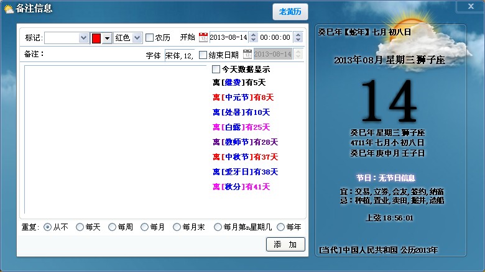Viewport: 485px width, 272px height.
Task: Open the color picker dropdown arrow
Action: [x=107, y=38]
